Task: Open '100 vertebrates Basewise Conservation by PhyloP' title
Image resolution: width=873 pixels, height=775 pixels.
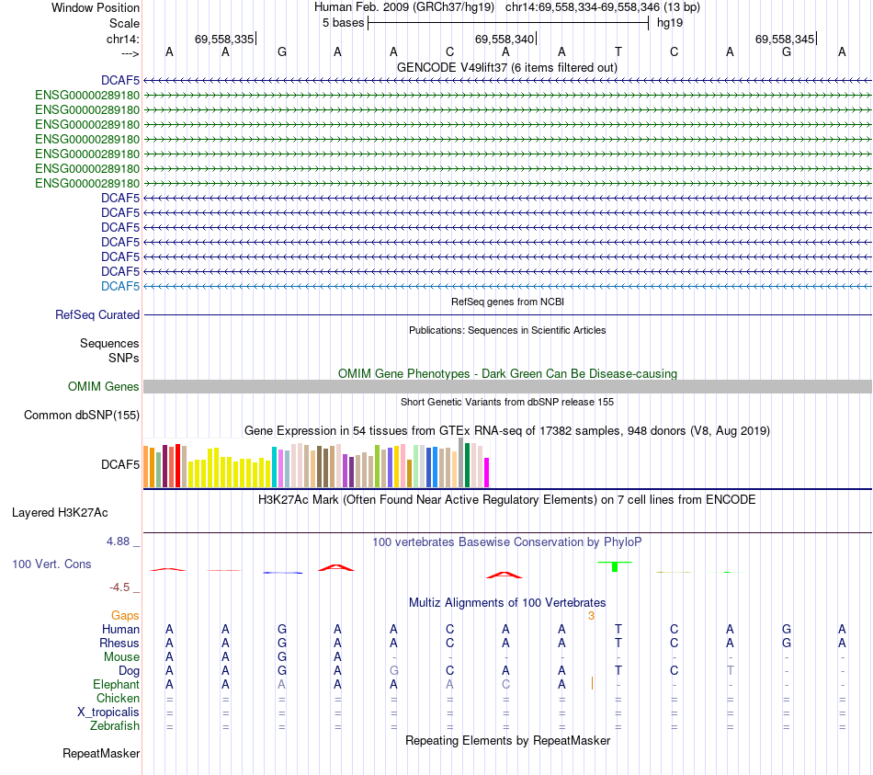Action: click(507, 541)
